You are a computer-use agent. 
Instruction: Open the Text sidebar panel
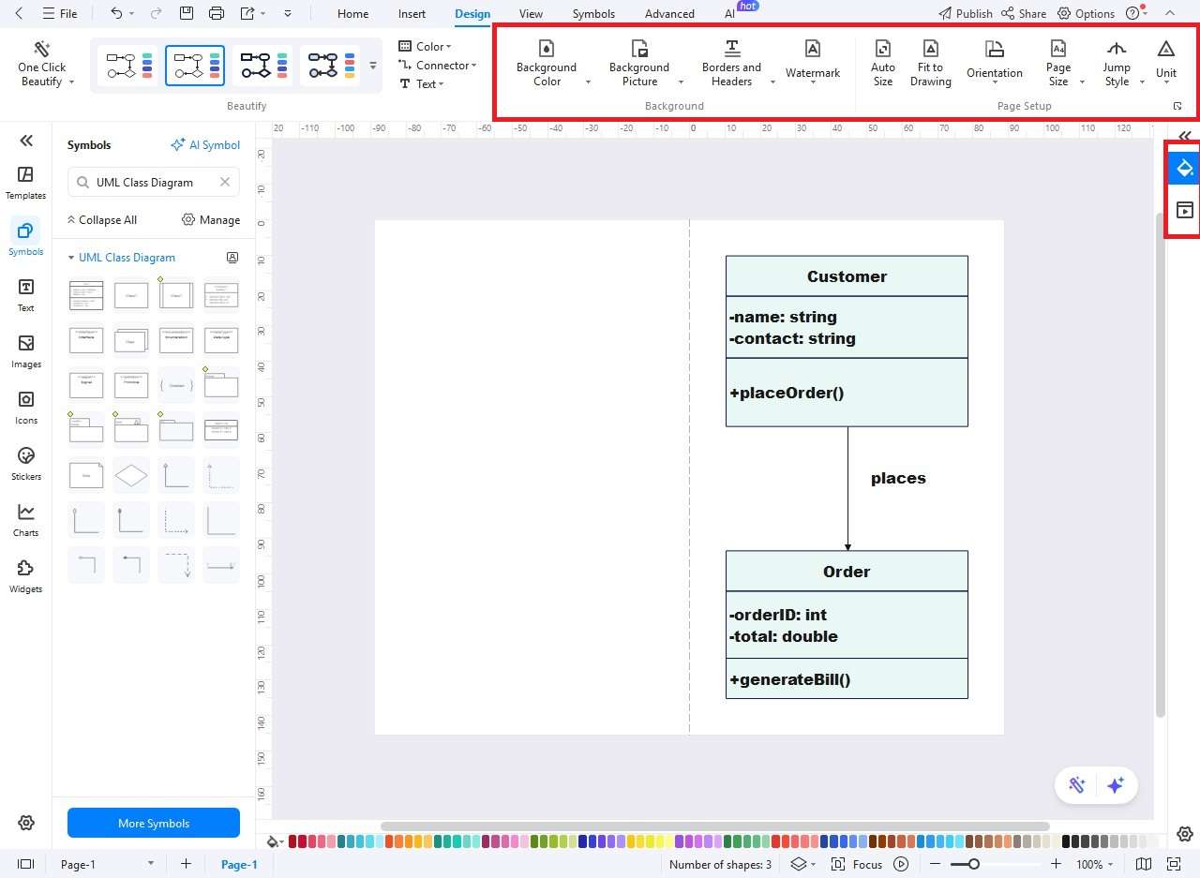[x=26, y=295]
